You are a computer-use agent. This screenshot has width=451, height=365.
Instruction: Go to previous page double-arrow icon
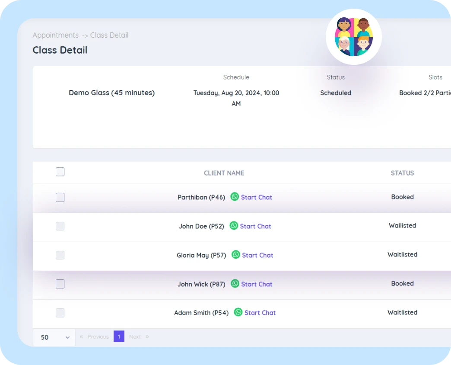tap(81, 336)
